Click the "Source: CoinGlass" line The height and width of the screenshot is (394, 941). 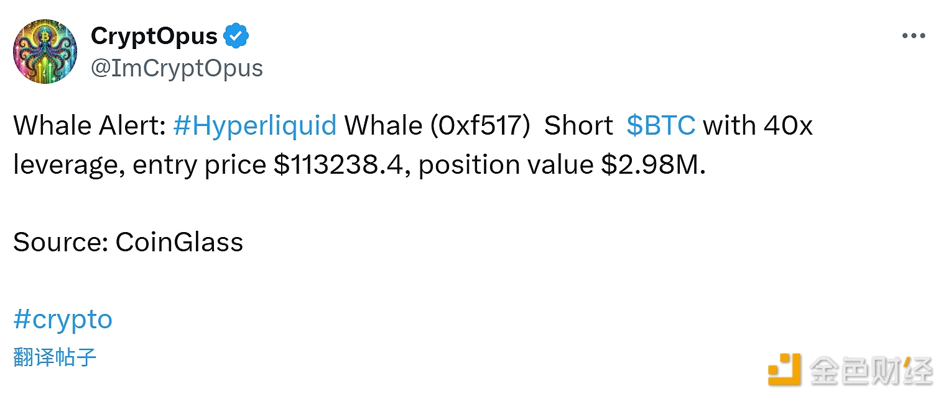(128, 242)
